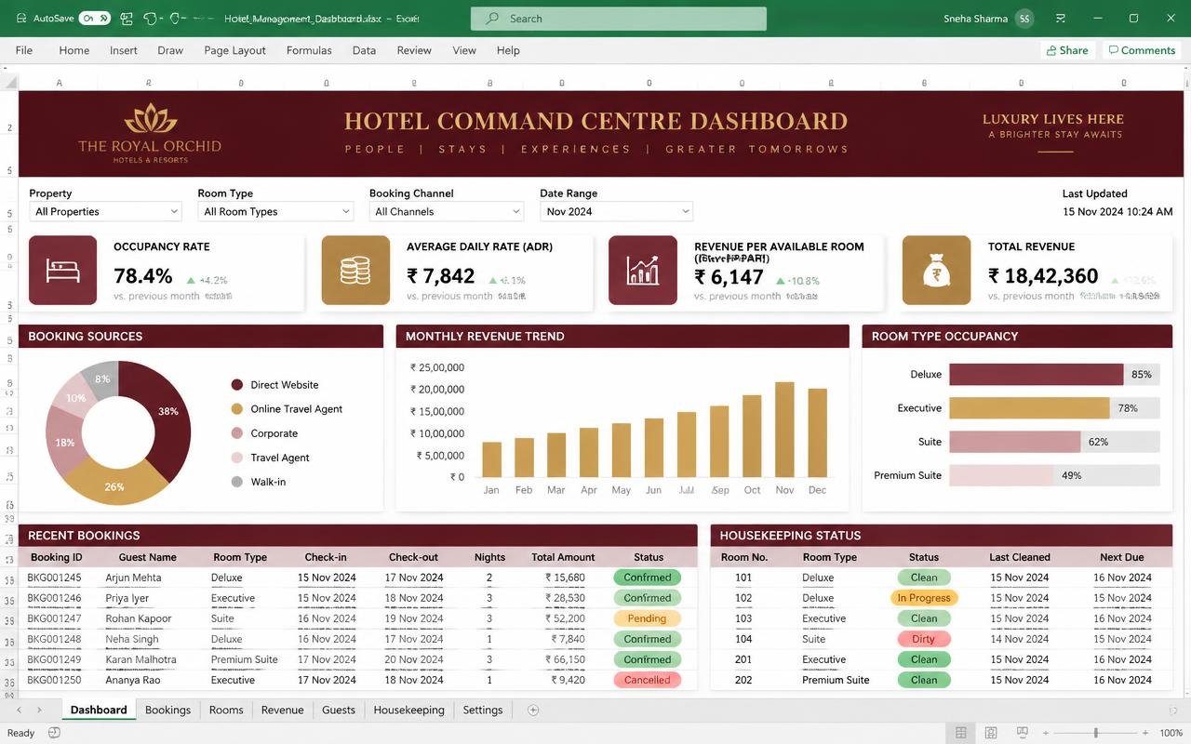Expand the Date Range dropdown showing Nov 2024
Image resolution: width=1191 pixels, height=744 pixels.
(x=617, y=211)
